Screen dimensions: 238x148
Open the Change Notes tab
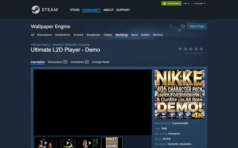click(x=100, y=62)
